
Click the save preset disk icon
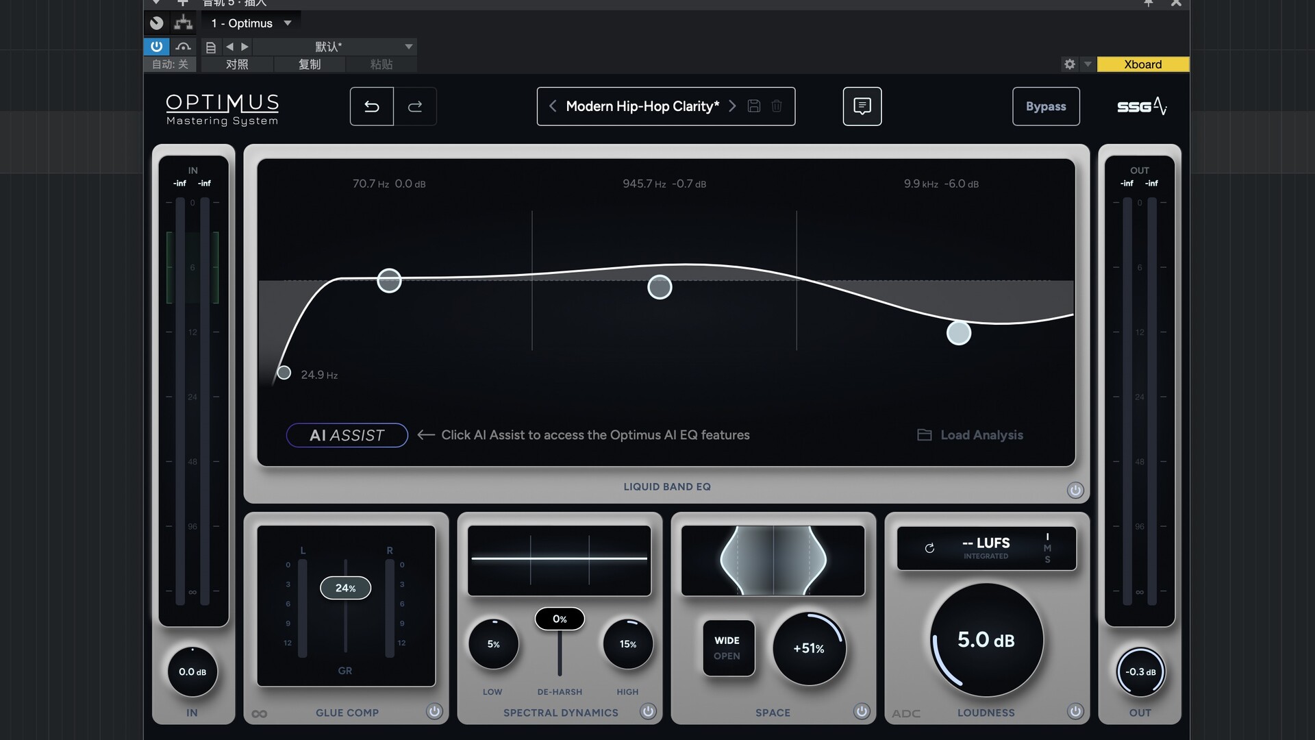753,106
